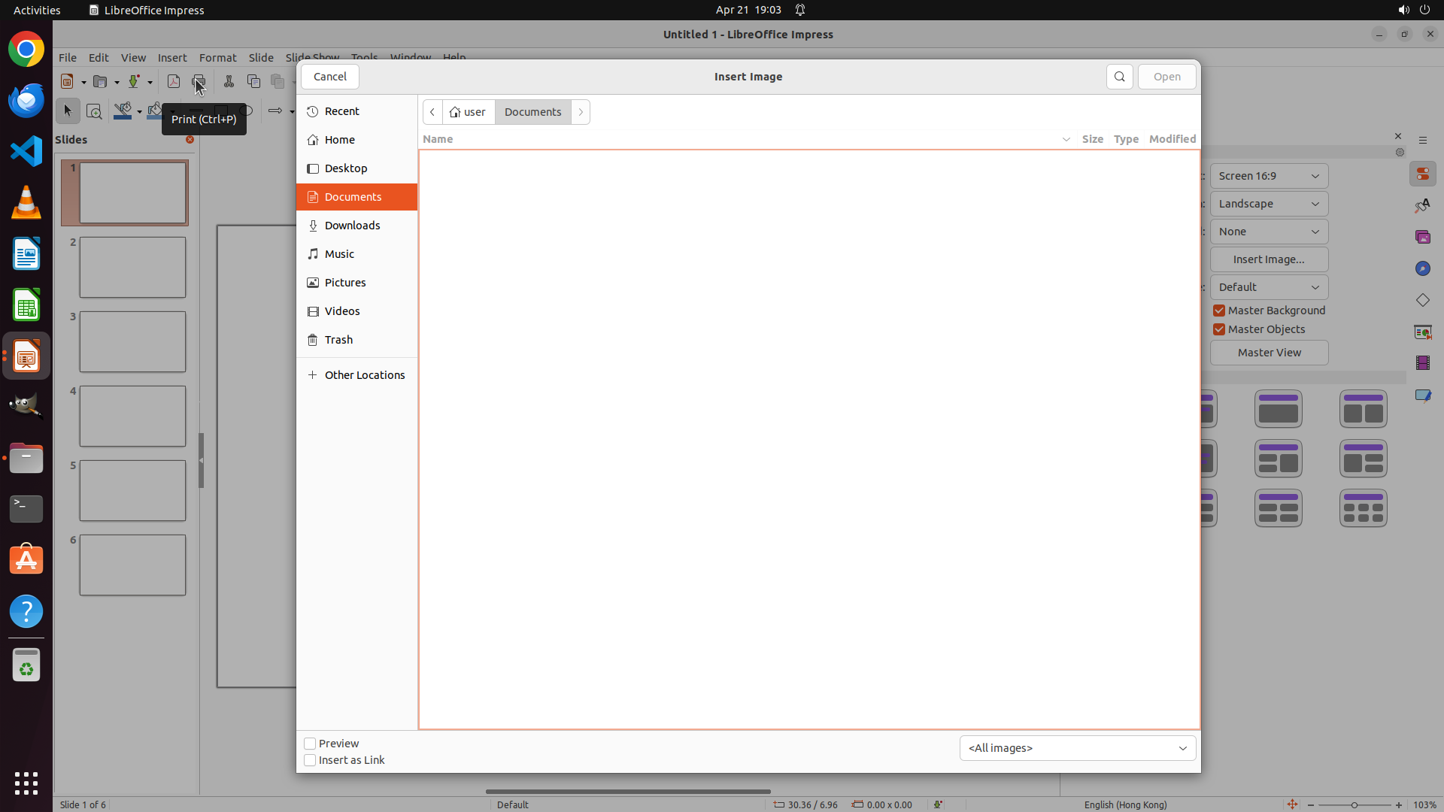
Task: Open Navigator compass icon in sidebar
Action: coord(1422,268)
